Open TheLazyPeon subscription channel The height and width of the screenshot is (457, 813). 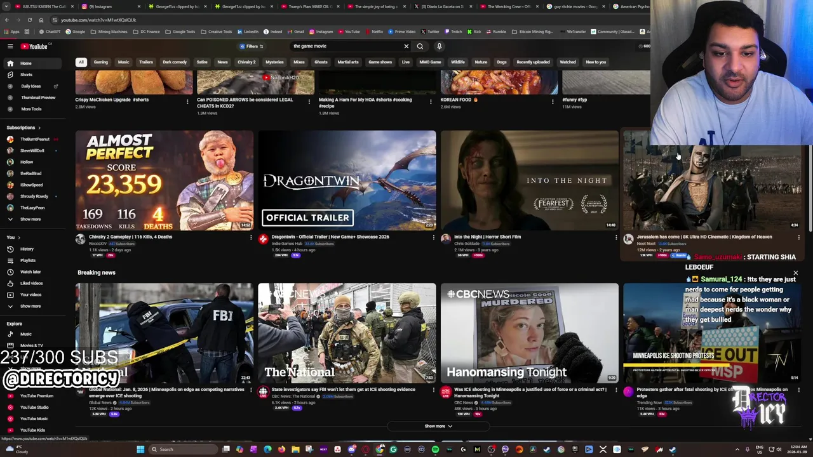[32, 208]
